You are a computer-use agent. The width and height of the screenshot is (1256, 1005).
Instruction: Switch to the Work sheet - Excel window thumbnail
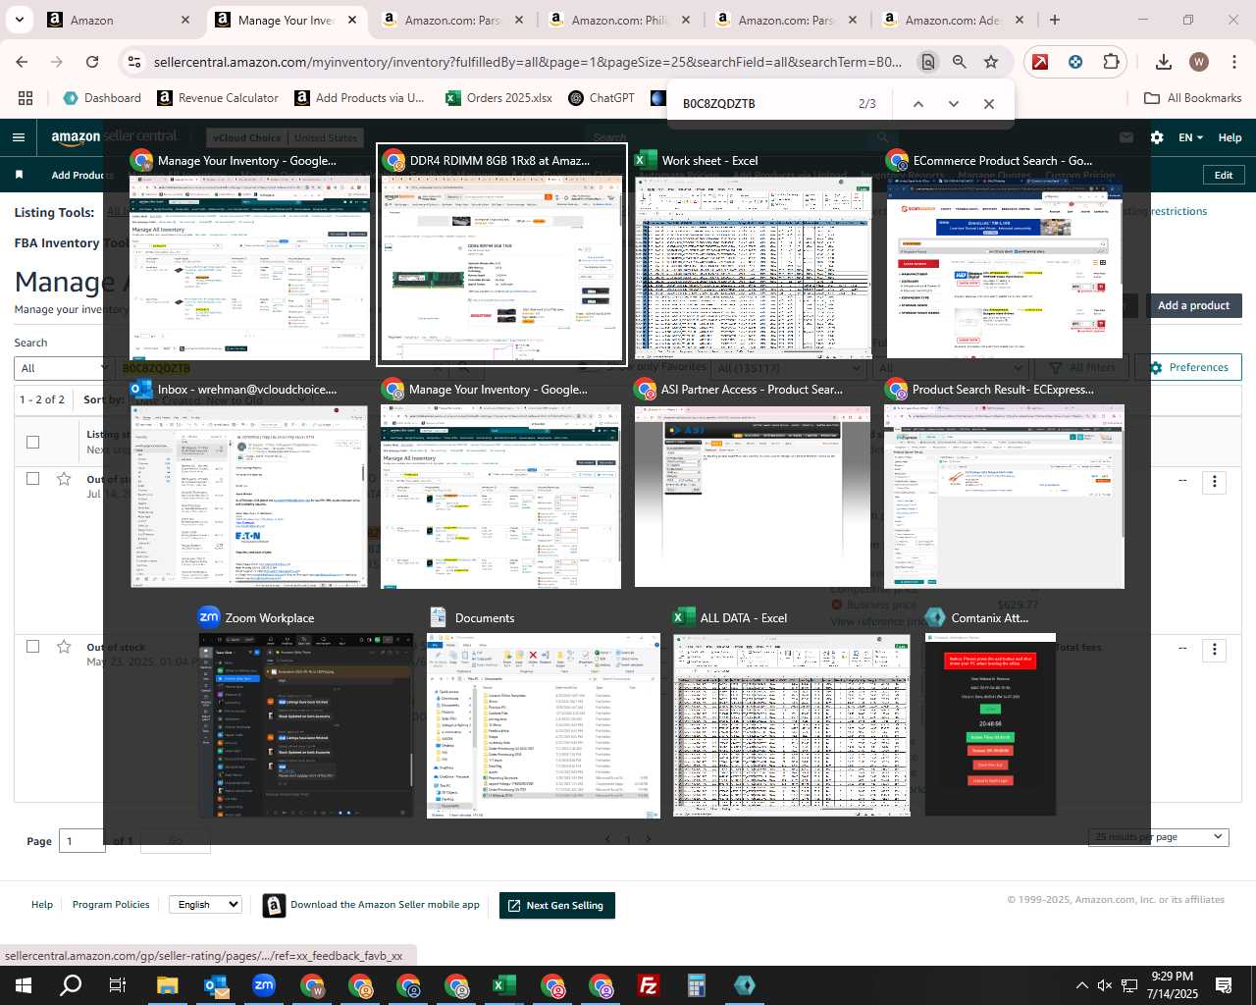(x=754, y=255)
